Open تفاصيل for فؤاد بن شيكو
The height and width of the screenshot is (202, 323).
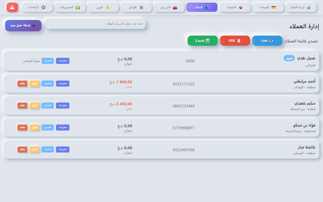[x=48, y=128]
